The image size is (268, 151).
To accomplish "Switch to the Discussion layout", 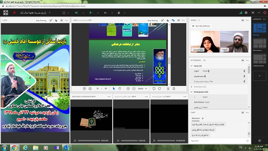I will (259, 43).
